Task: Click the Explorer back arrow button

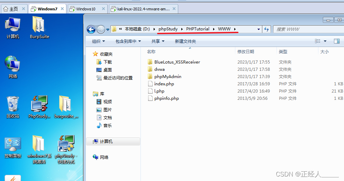Action: pos(91,29)
